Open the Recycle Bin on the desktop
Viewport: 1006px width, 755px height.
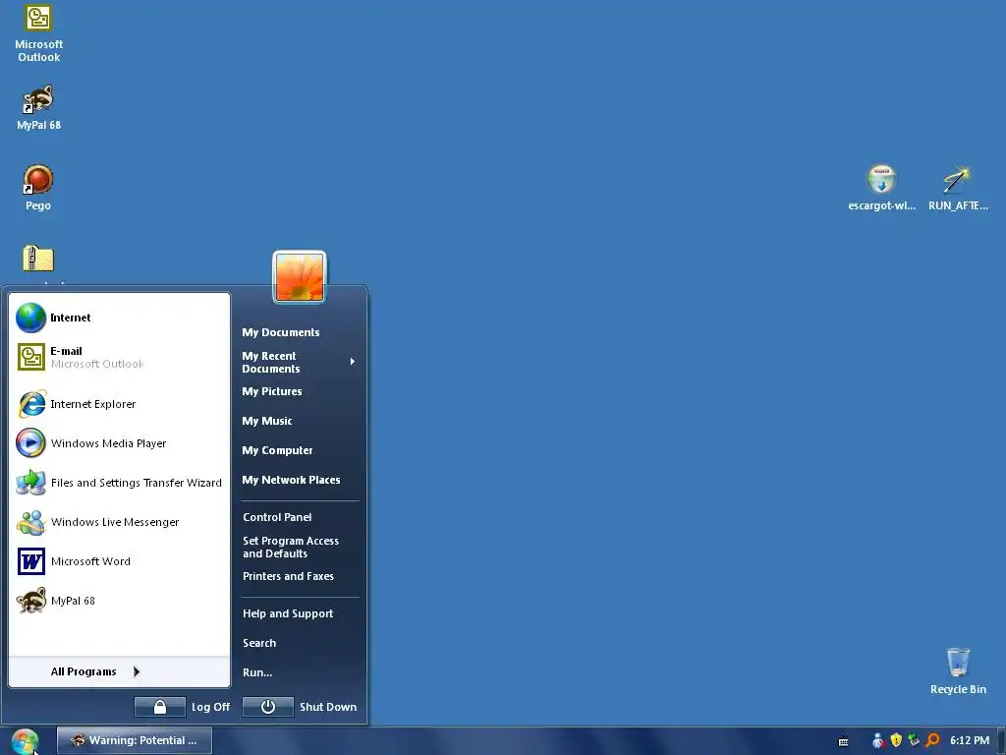(x=958, y=670)
